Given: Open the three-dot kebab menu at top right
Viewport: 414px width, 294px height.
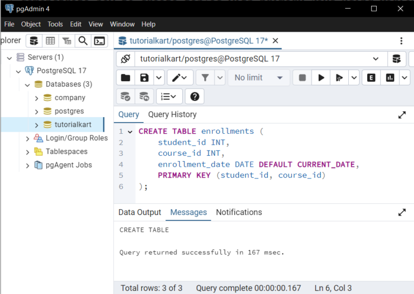Looking at the screenshot, I should (401, 41).
